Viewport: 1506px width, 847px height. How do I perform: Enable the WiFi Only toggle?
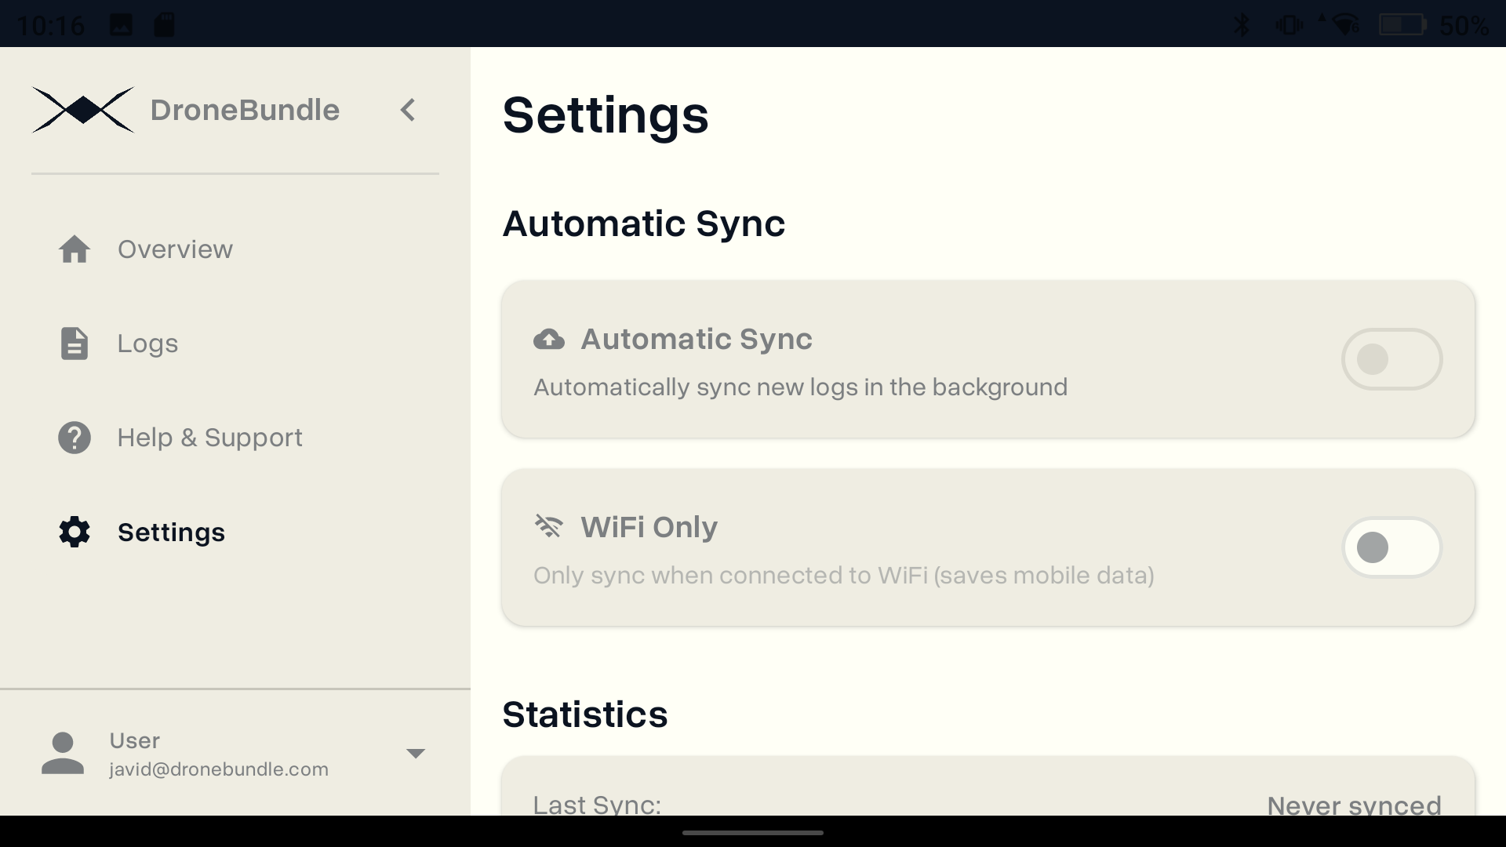[1392, 547]
